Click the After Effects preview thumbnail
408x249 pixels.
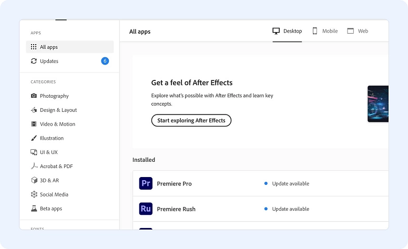[378, 104]
